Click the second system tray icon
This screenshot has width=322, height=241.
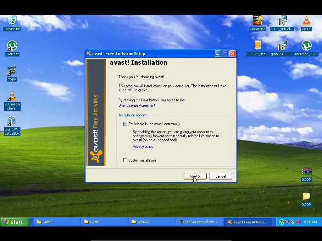[x=287, y=222]
